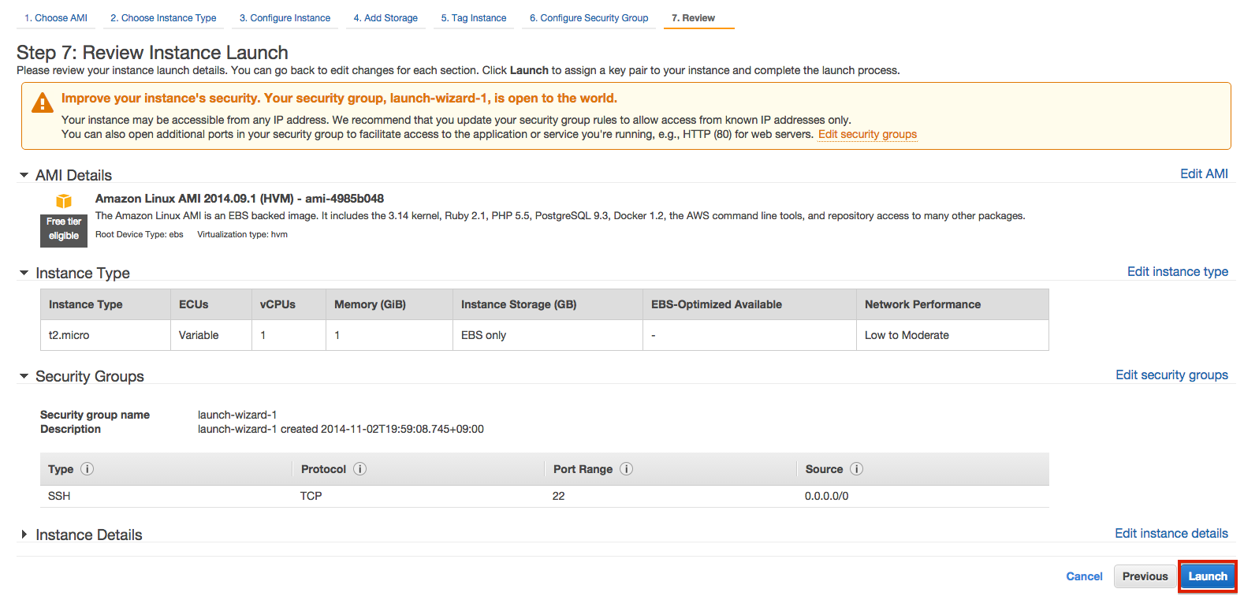Image resolution: width=1244 pixels, height=600 pixels.
Task: Click the source value 0.0.0.0/0
Action: click(x=827, y=496)
